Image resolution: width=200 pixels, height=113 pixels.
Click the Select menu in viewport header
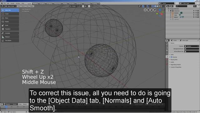click(x=23, y=6)
